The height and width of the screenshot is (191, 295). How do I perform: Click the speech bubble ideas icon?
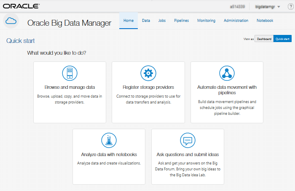188,140
